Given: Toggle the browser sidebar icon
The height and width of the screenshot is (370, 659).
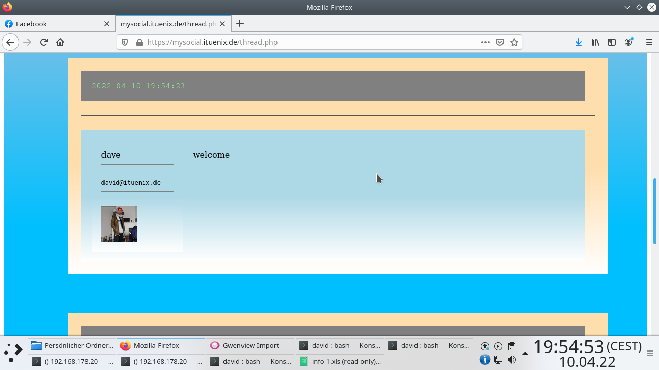Looking at the screenshot, I should point(611,42).
